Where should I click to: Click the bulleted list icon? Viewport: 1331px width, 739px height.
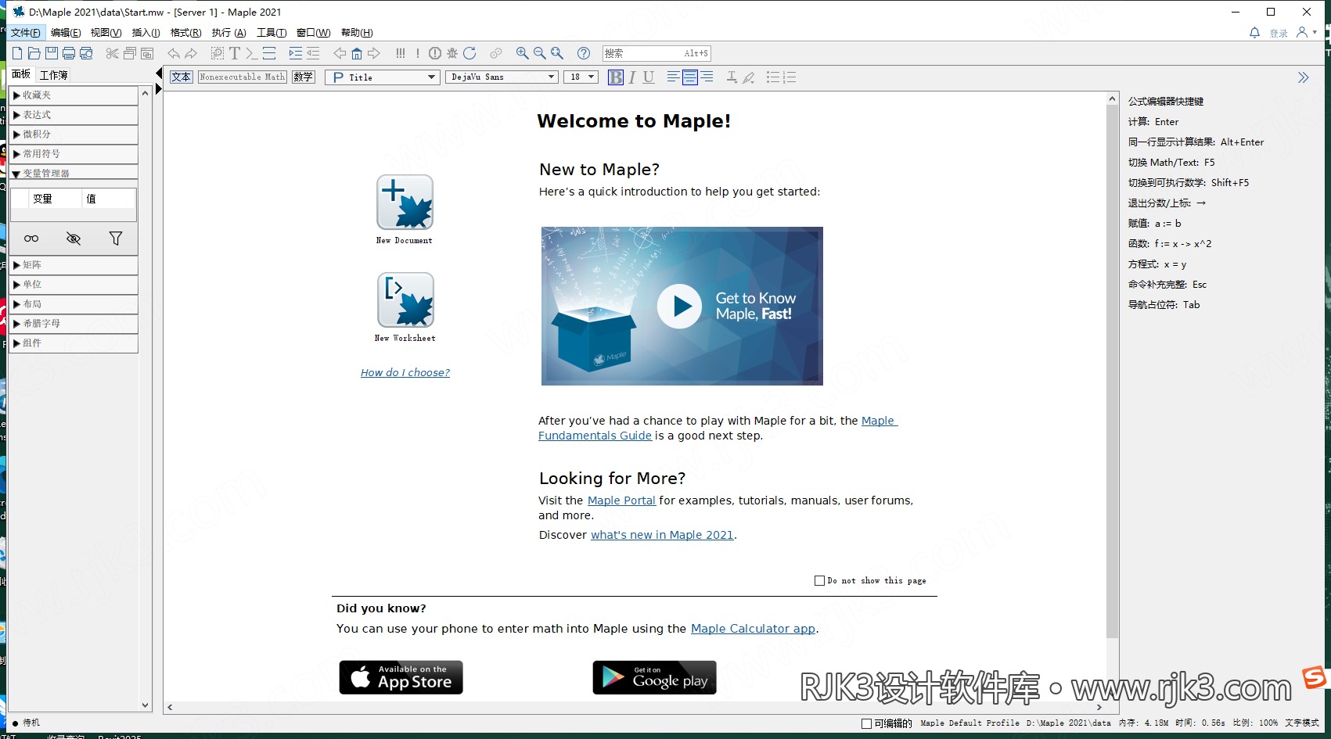773,77
